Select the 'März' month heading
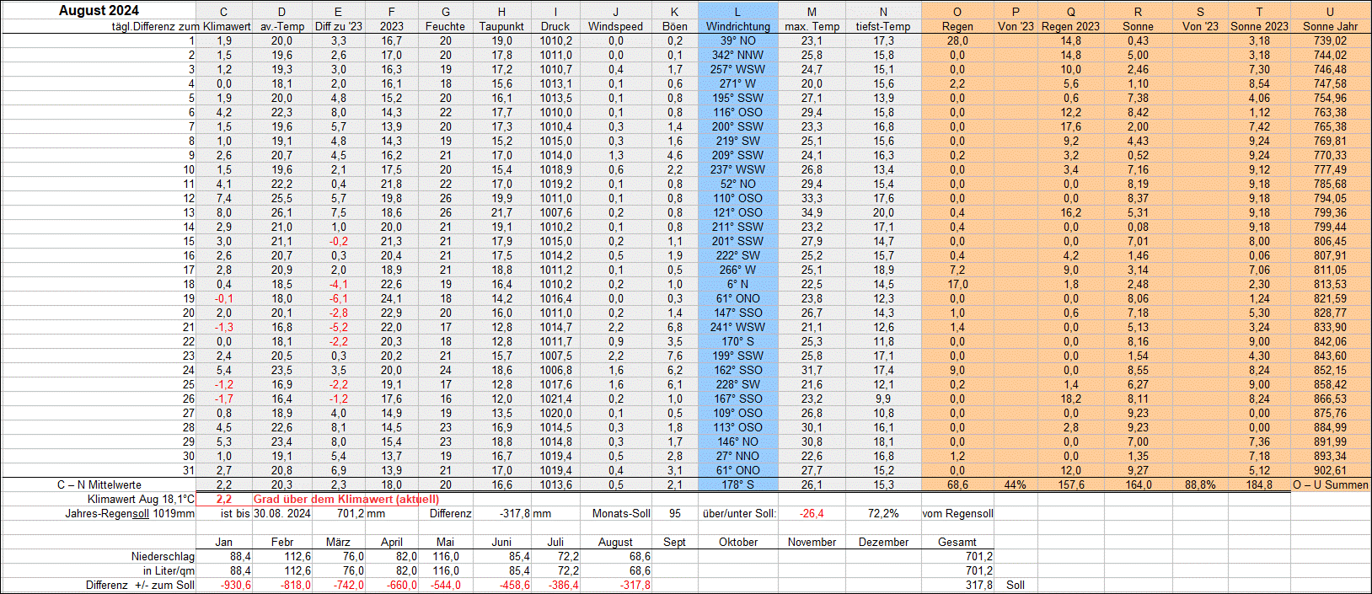Image resolution: width=1372 pixels, height=594 pixels. click(339, 542)
